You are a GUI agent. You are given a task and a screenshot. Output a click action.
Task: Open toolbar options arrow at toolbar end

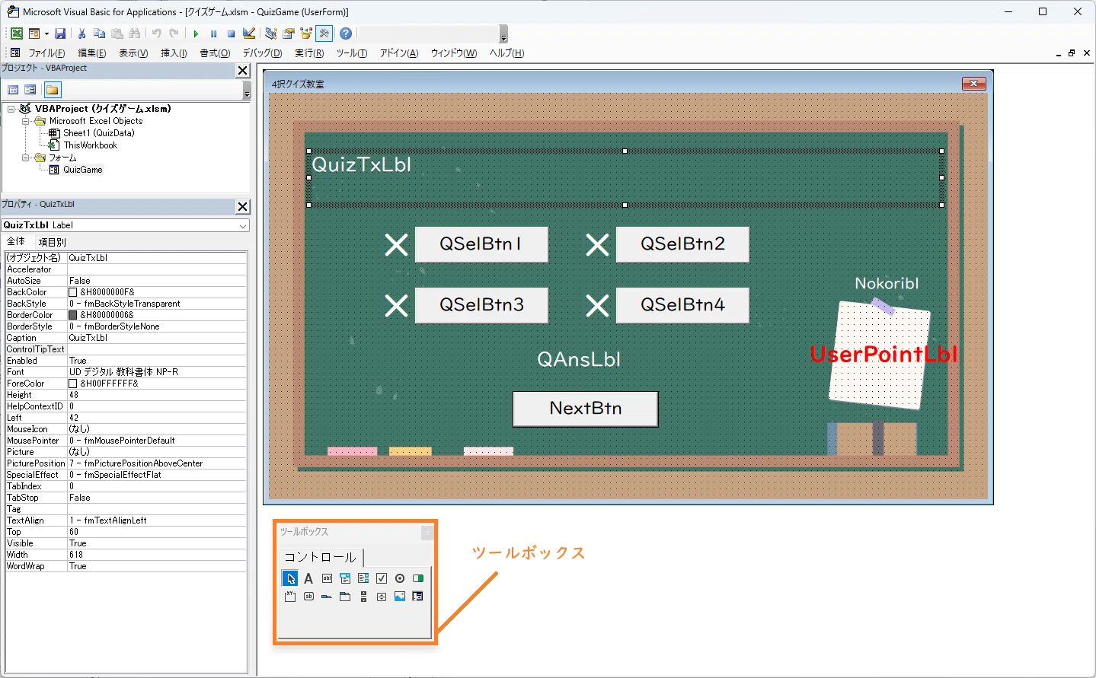[x=503, y=35]
